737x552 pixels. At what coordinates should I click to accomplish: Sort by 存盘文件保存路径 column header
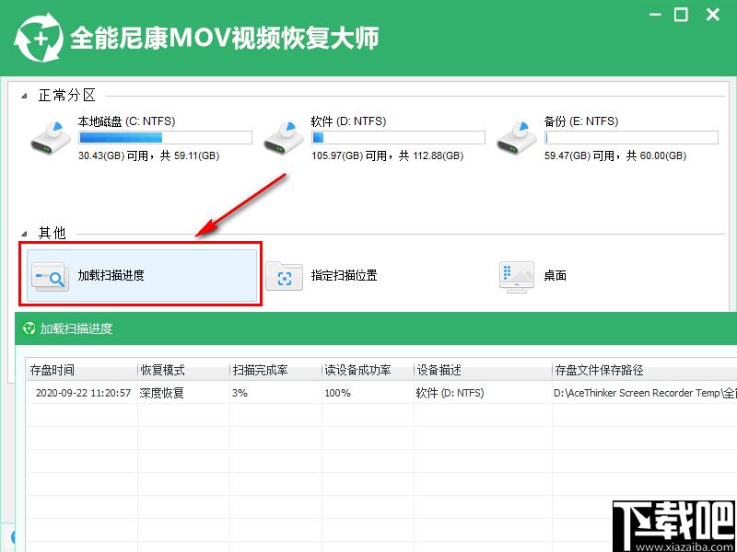(644, 371)
